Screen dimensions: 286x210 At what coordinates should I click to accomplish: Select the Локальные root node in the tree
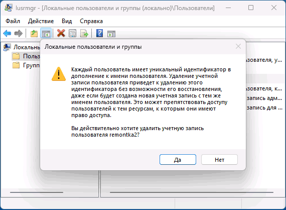(22, 47)
